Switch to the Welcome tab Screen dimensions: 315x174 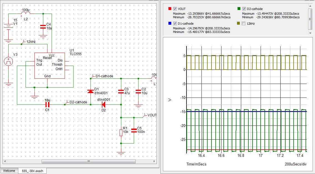pyautogui.click(x=9, y=171)
